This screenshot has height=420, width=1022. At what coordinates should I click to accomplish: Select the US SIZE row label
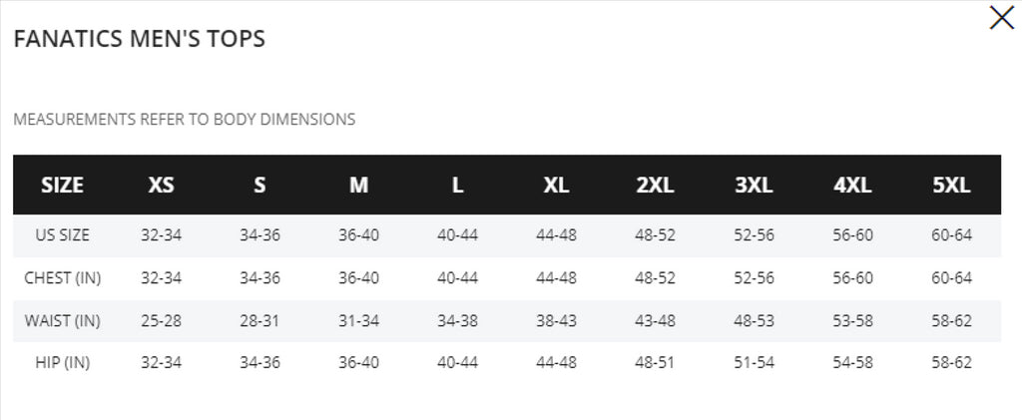point(63,235)
